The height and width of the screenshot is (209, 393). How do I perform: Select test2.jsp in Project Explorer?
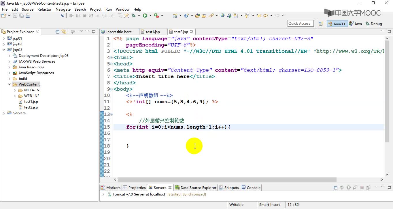coord(31,107)
